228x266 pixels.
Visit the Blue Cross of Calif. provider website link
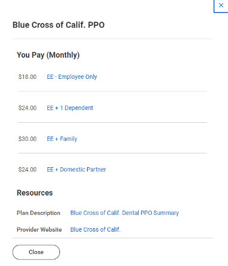pos(95,229)
